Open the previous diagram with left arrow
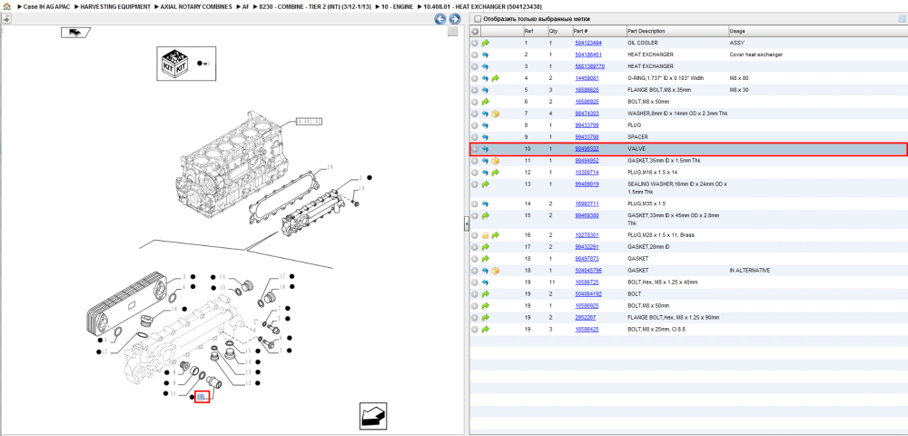Image resolution: width=908 pixels, height=436 pixels. click(x=440, y=19)
